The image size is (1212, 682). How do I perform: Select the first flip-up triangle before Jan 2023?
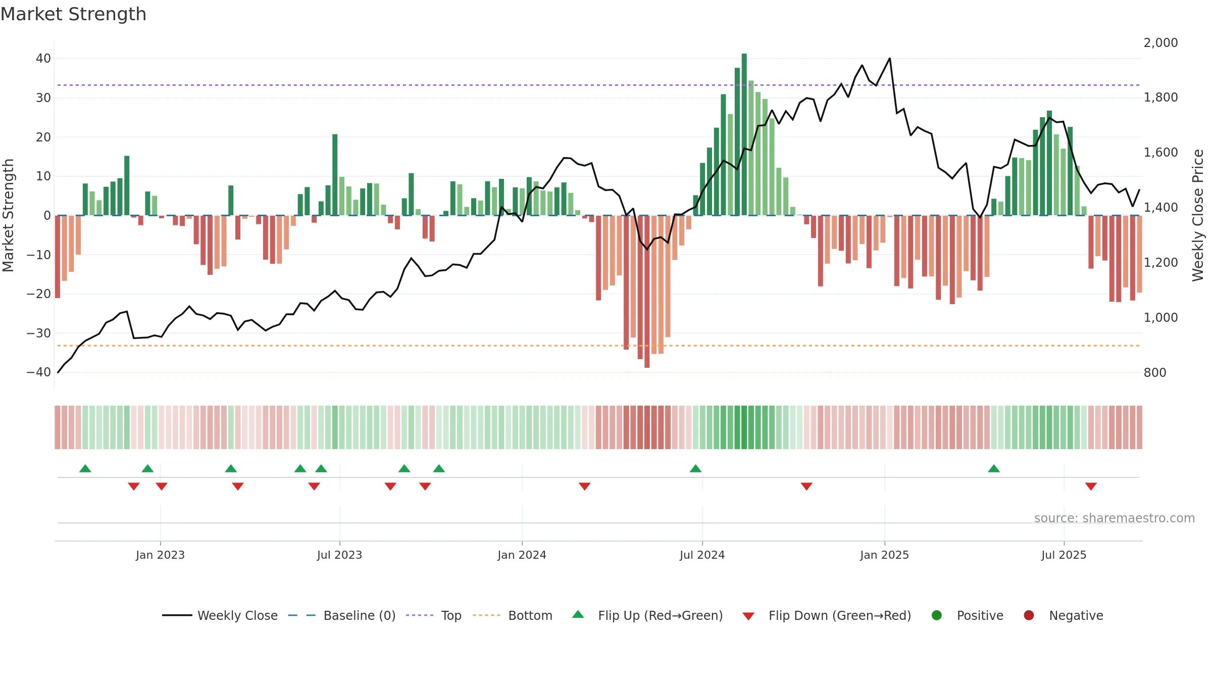[x=85, y=468]
